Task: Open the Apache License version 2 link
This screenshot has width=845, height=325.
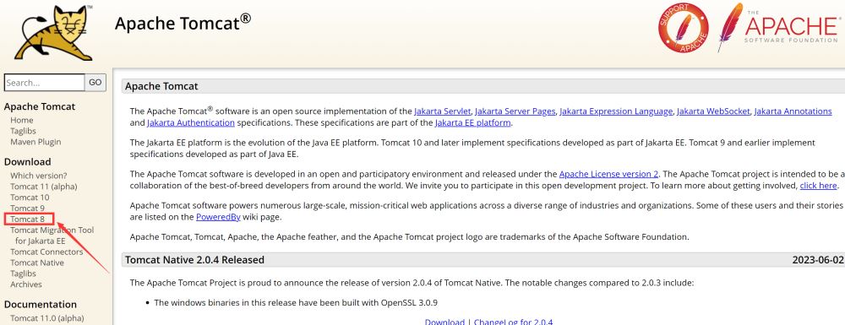Action: pos(608,174)
